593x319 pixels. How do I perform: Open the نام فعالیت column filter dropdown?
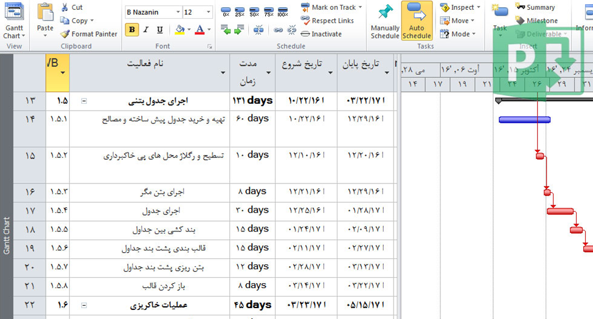coord(223,72)
